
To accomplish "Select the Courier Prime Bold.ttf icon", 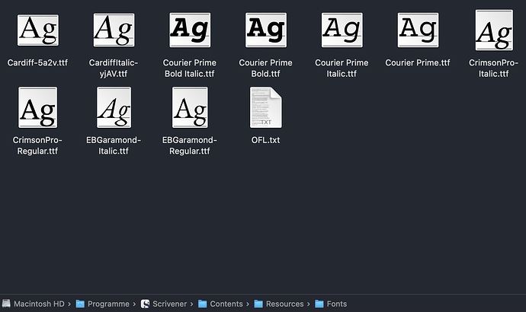I will click(266, 30).
